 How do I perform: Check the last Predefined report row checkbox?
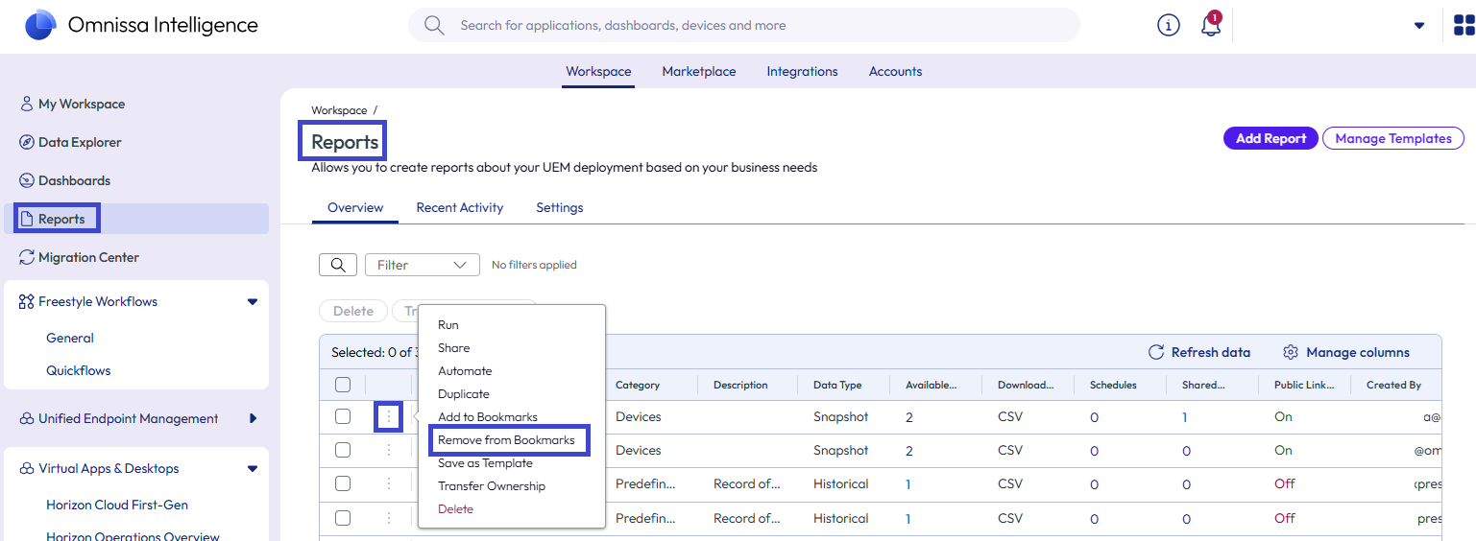[343, 518]
